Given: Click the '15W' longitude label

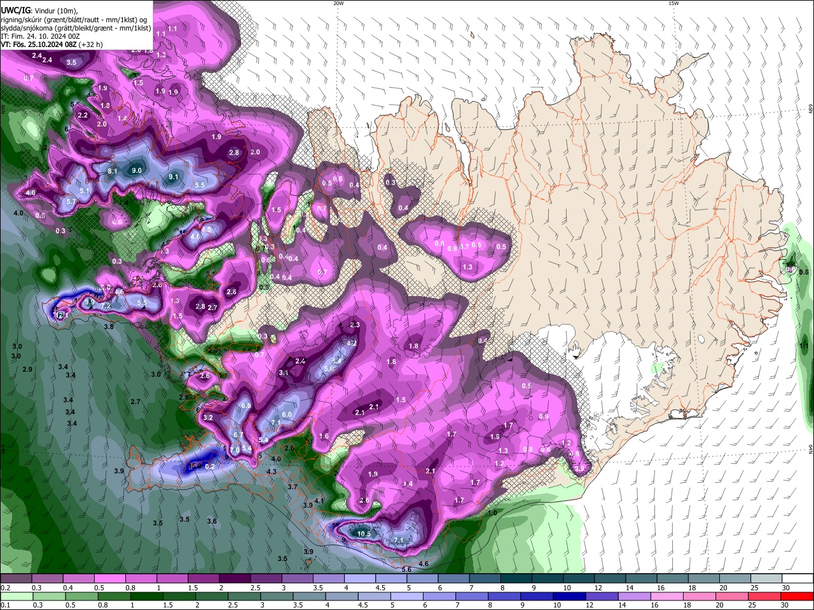Looking at the screenshot, I should (673, 3).
